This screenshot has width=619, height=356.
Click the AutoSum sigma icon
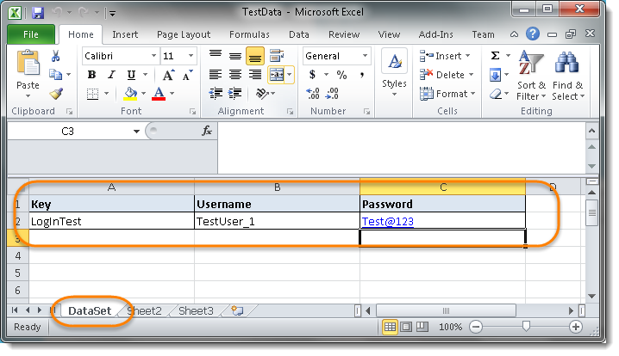coord(496,56)
